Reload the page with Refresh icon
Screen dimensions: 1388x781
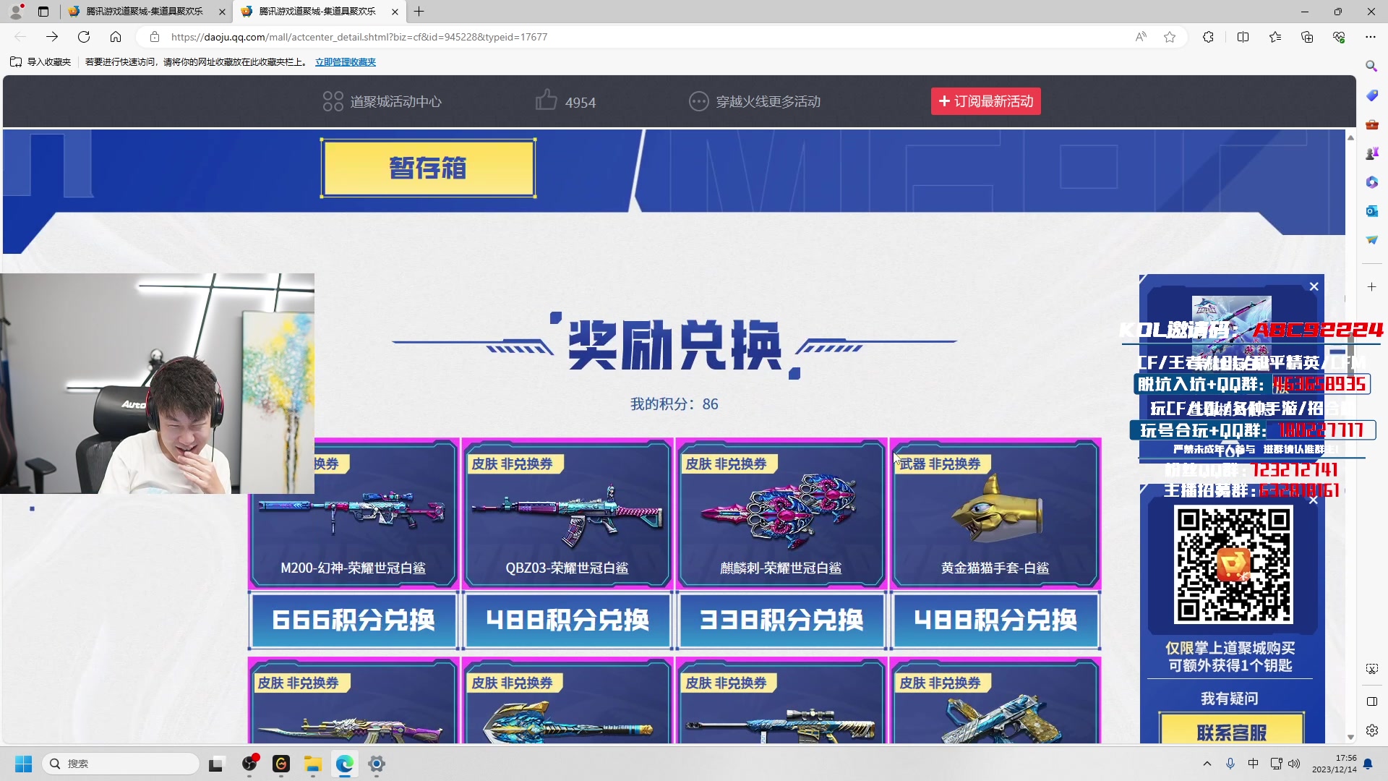click(84, 37)
